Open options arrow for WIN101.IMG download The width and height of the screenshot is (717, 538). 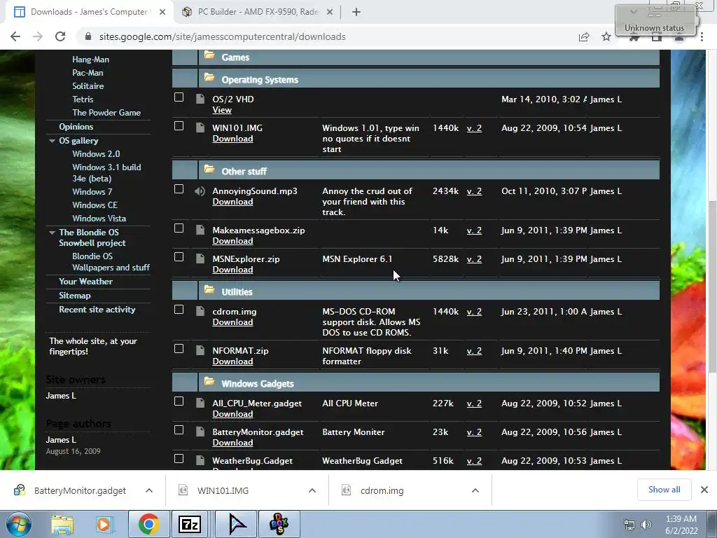pos(312,490)
